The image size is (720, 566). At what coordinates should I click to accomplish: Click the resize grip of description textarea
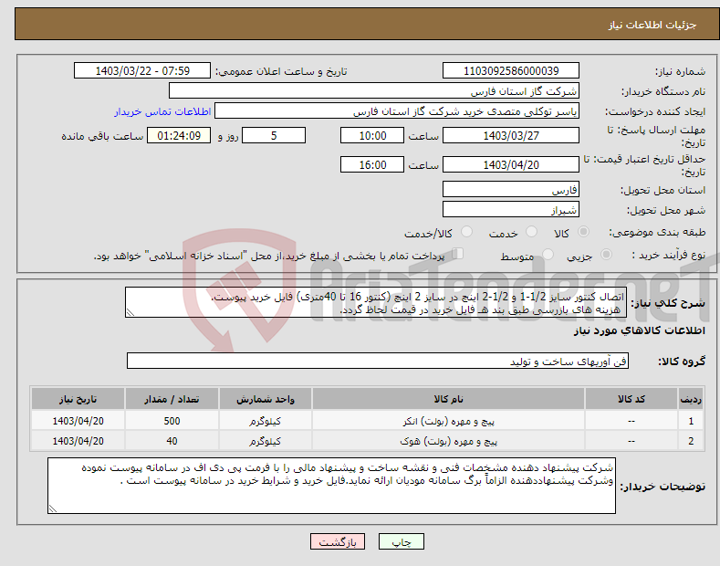[x=130, y=312]
